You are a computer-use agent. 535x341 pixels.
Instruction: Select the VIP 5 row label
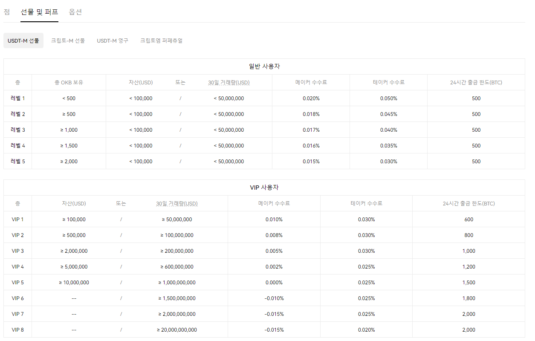point(18,283)
